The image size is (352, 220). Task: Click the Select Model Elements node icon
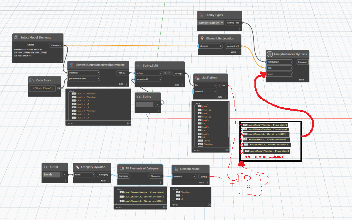pyautogui.click(x=16, y=38)
